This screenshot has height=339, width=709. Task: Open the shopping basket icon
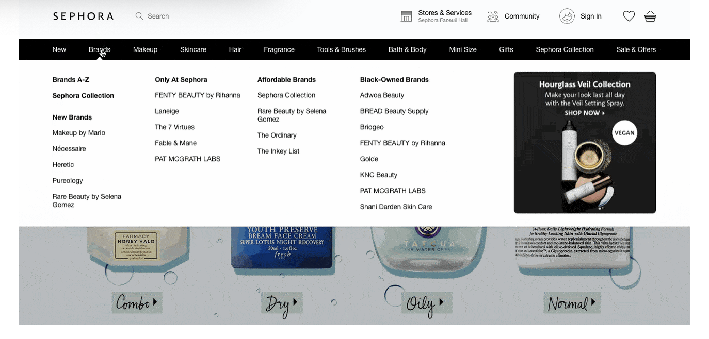click(x=650, y=16)
